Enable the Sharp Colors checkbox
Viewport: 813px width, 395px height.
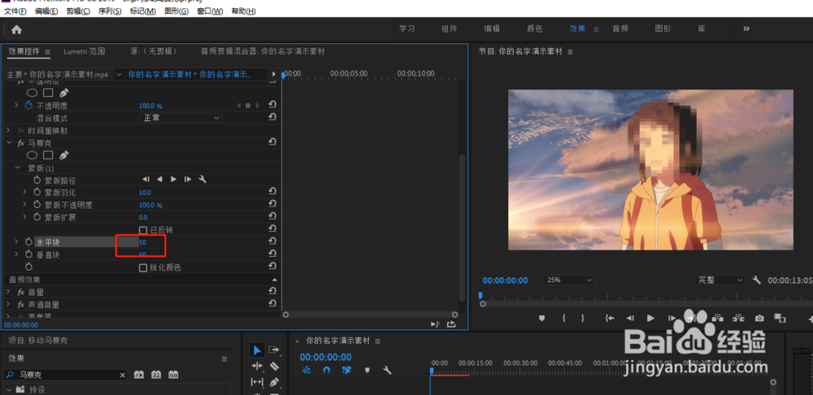[144, 267]
